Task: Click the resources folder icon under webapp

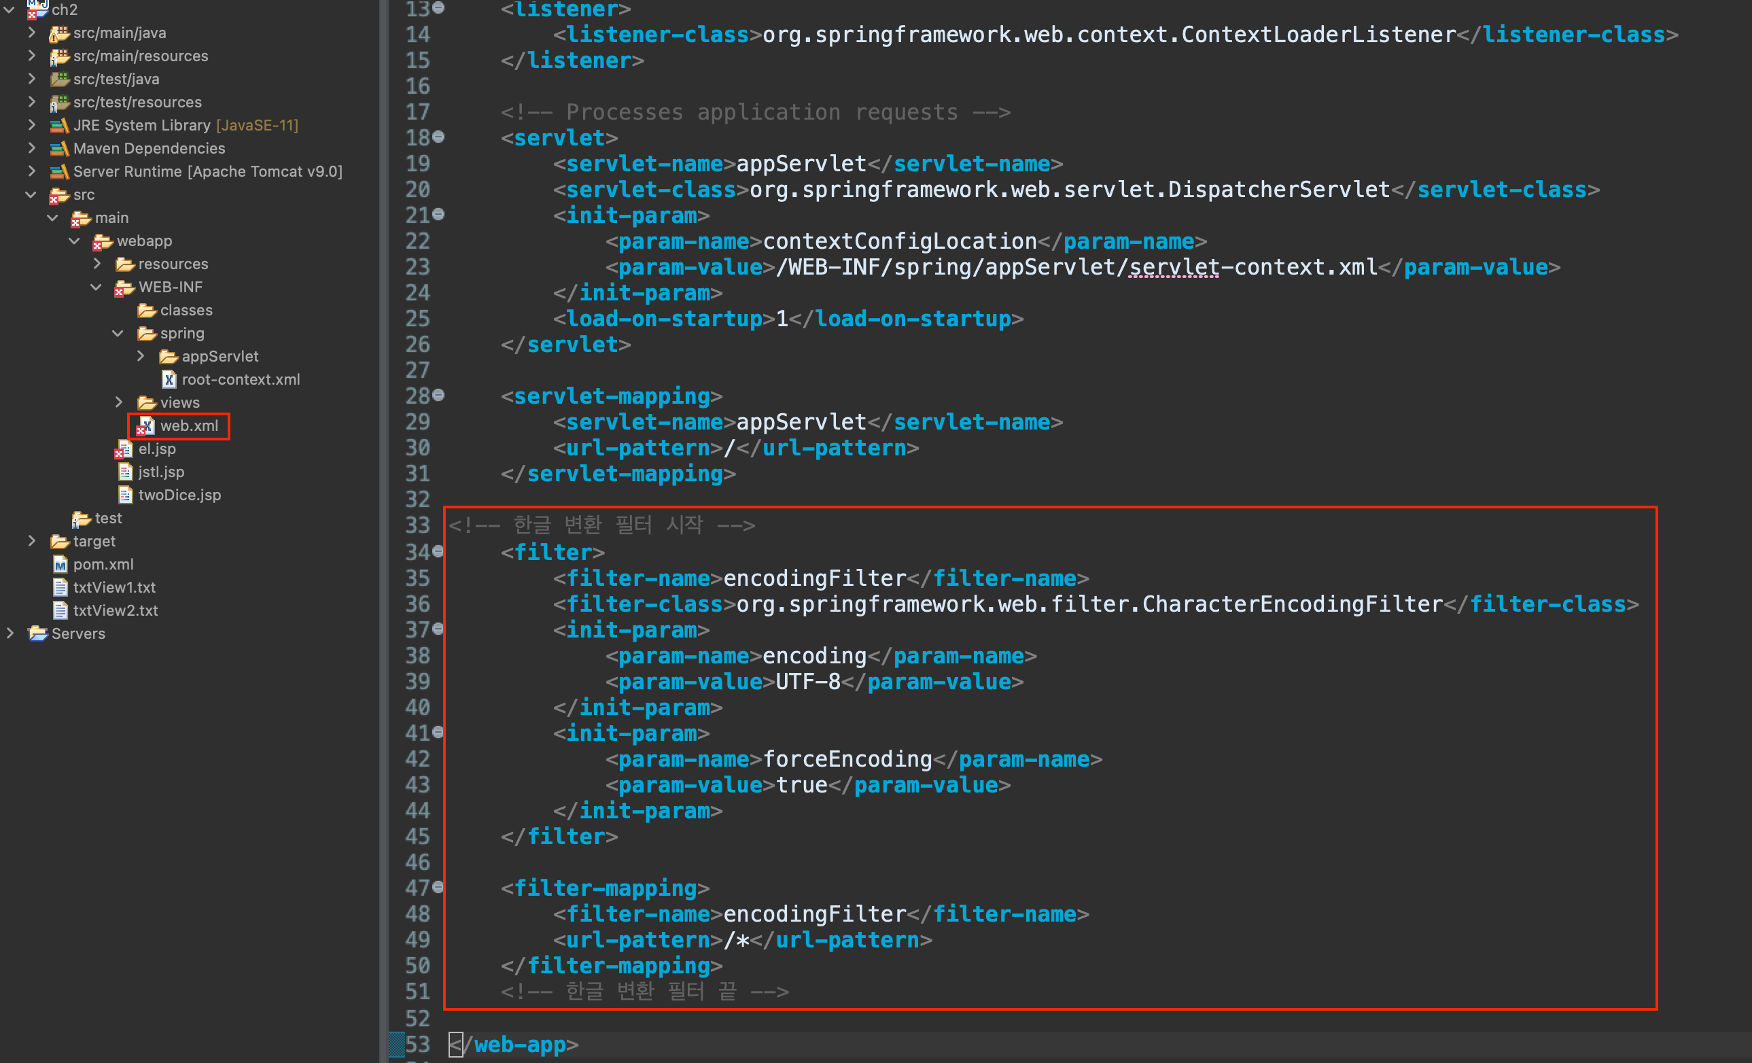Action: click(x=125, y=264)
